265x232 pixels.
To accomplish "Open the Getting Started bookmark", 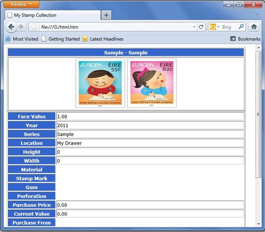I will click(x=60, y=39).
